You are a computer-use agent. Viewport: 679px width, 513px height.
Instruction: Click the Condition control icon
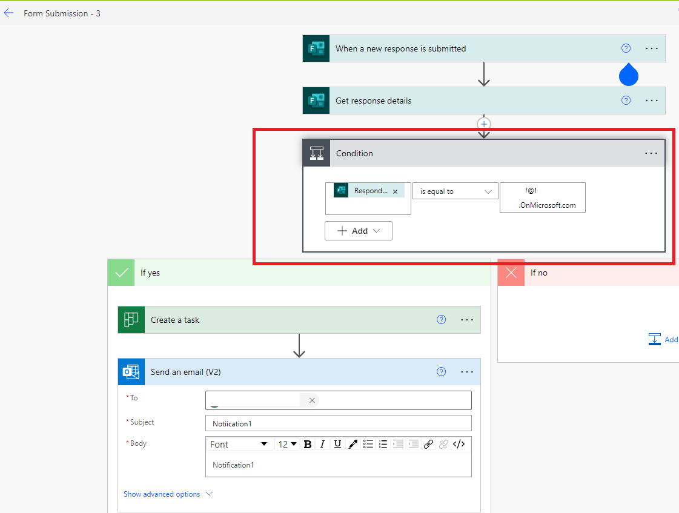(x=317, y=153)
